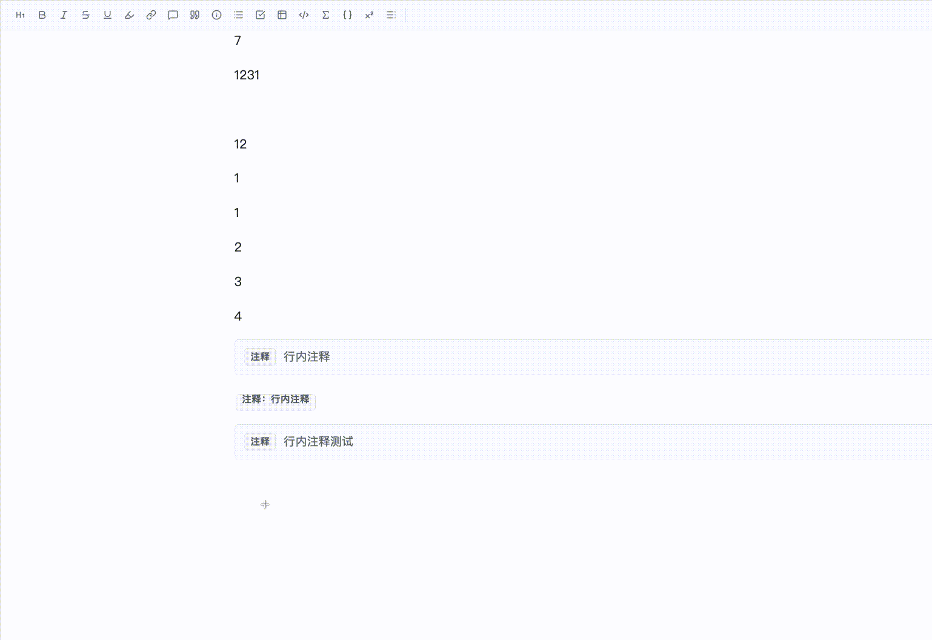Insert an info callout block
The image size is (932, 640).
click(216, 15)
